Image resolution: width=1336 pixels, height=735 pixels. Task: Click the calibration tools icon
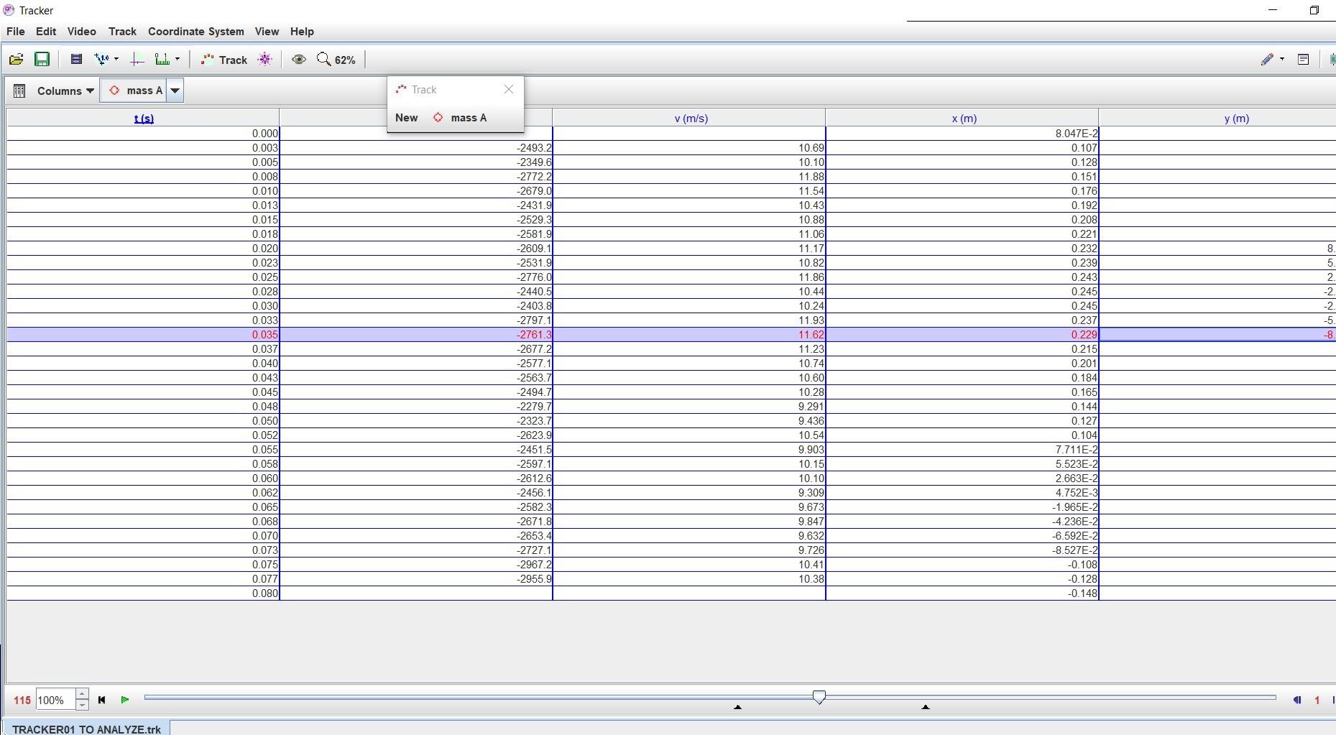point(103,60)
